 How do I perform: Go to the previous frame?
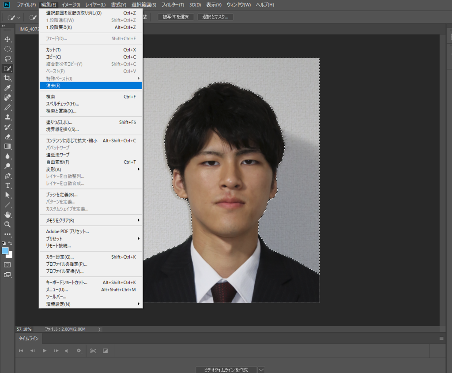coord(33,351)
